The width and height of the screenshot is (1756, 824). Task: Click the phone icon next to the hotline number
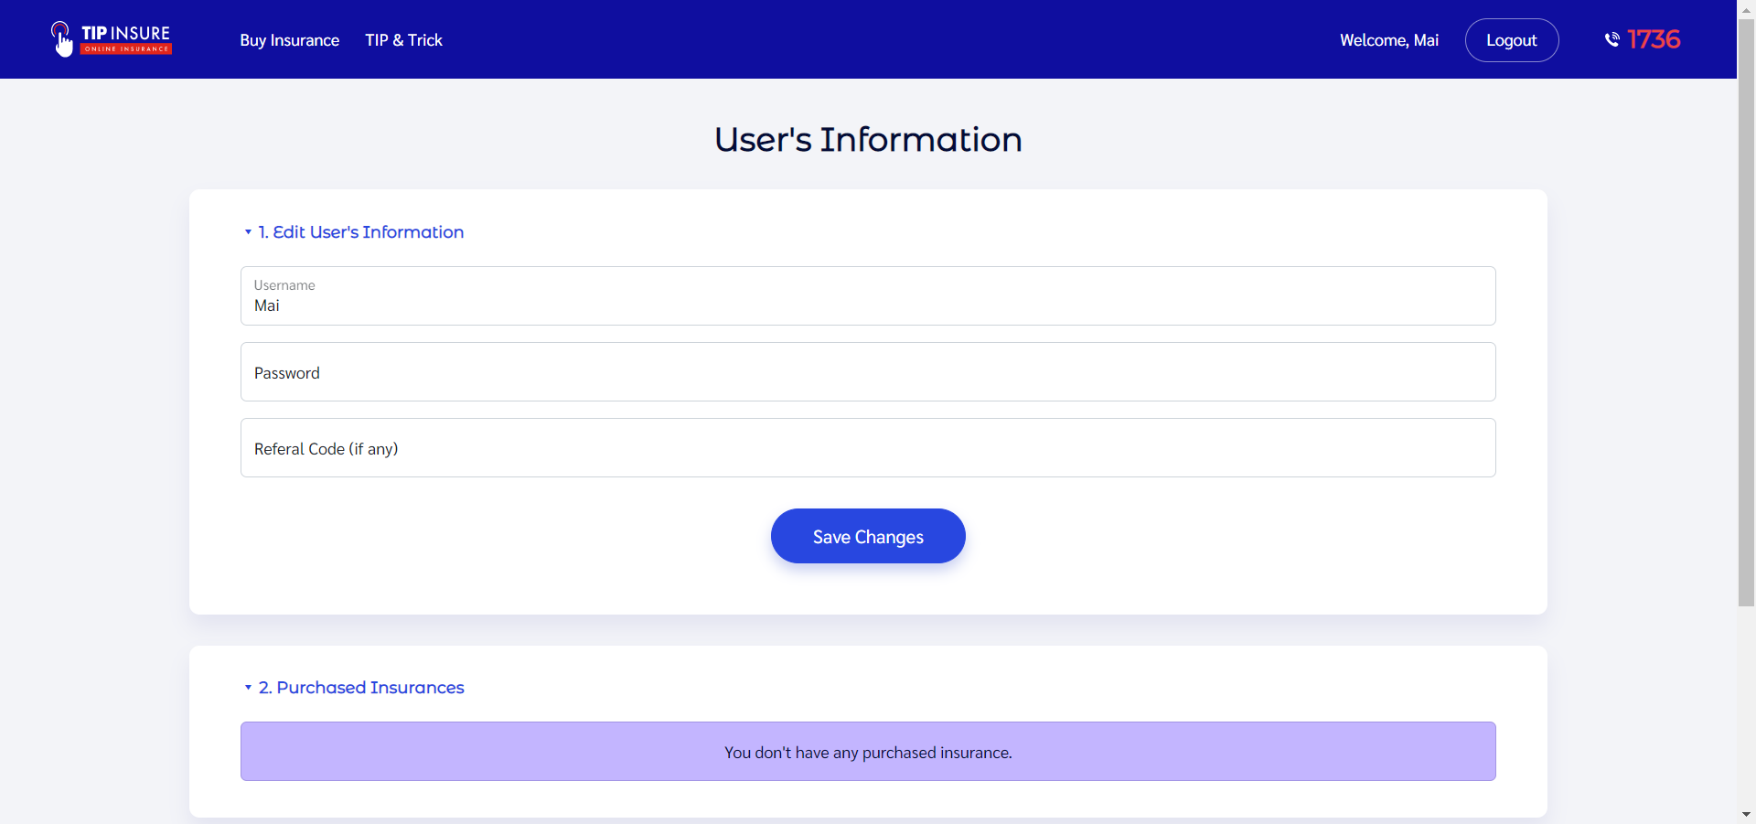(x=1612, y=39)
